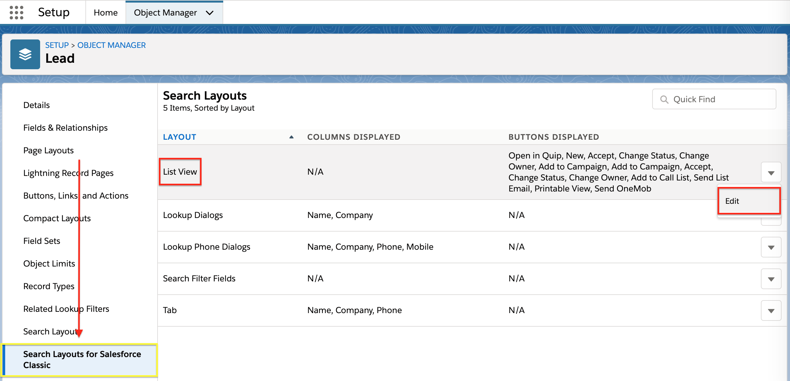Go to Page Layouts section
This screenshot has height=381, width=790.
(x=49, y=150)
